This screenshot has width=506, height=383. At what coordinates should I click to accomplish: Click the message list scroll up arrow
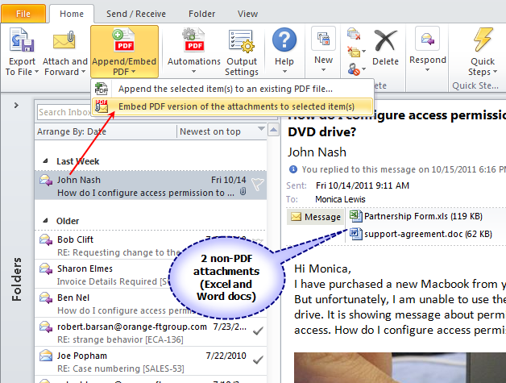point(274,130)
